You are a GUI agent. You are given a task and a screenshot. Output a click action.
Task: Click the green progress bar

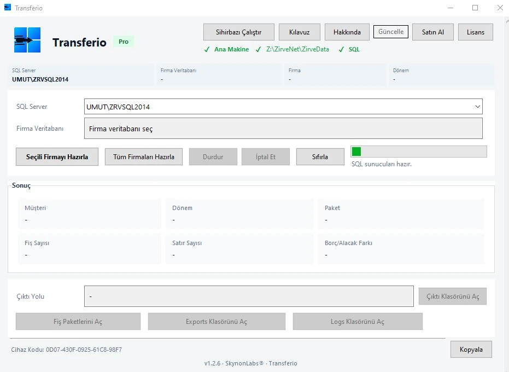click(x=419, y=152)
